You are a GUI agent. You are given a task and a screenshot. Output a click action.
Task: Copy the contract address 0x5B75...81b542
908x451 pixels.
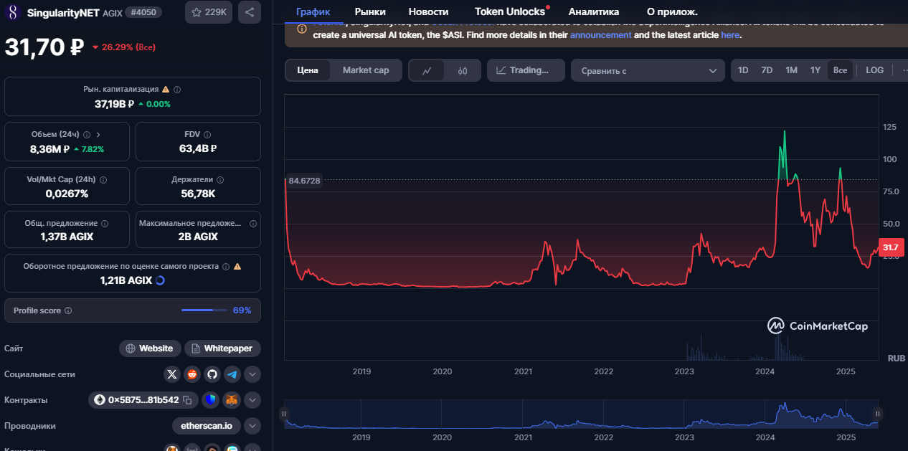click(x=187, y=400)
